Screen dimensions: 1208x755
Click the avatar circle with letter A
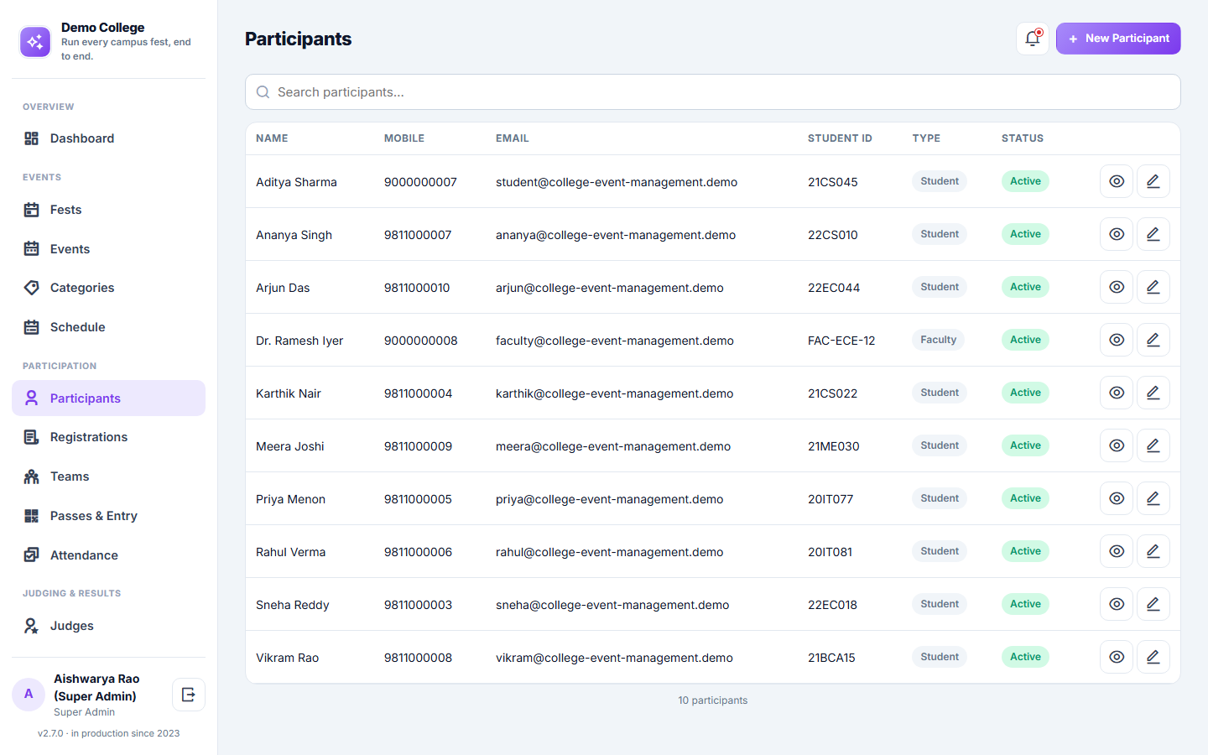point(29,695)
